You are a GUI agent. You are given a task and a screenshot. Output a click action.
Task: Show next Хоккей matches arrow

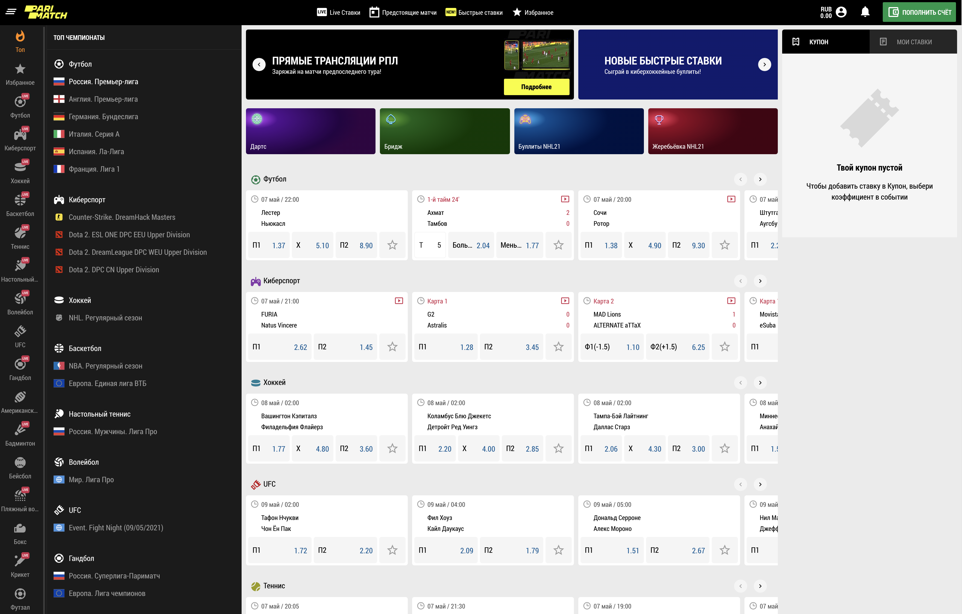point(760,382)
